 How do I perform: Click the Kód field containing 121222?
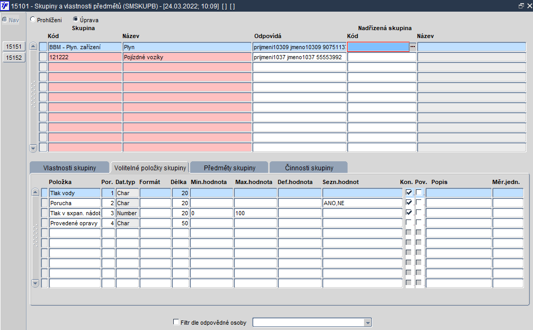[85, 57]
